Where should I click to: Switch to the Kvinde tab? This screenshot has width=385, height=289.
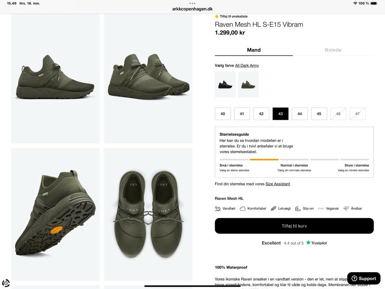[333, 50]
